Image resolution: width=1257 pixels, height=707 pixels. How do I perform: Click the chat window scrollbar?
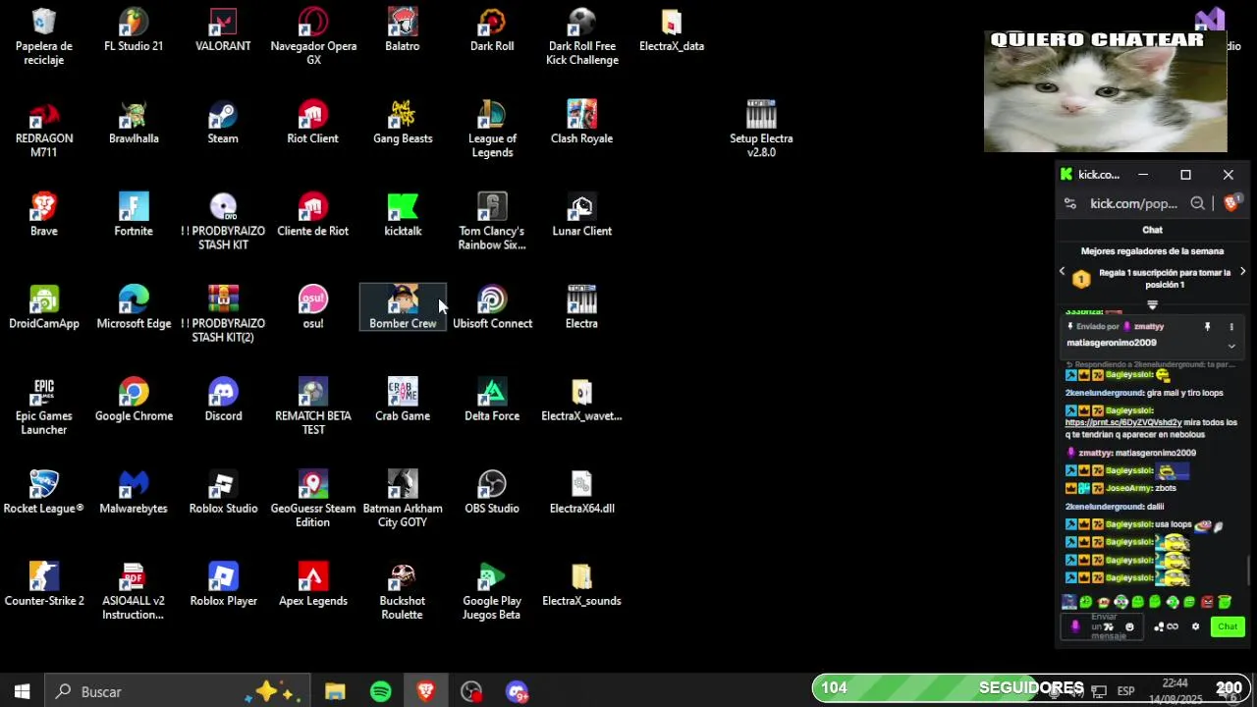tap(1249, 569)
